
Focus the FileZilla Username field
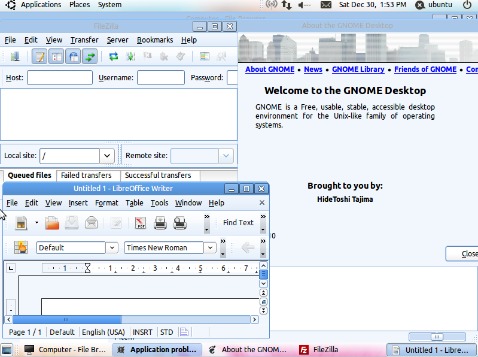click(161, 77)
